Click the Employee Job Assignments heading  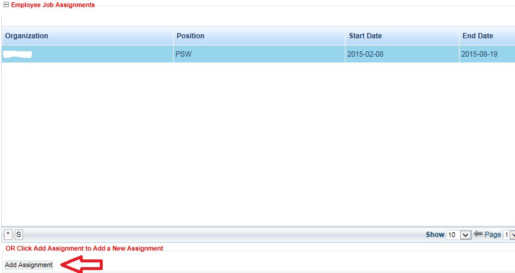tap(53, 5)
